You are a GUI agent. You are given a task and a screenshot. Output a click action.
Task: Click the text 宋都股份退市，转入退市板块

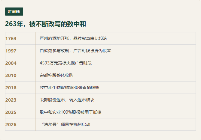(x=67, y=100)
